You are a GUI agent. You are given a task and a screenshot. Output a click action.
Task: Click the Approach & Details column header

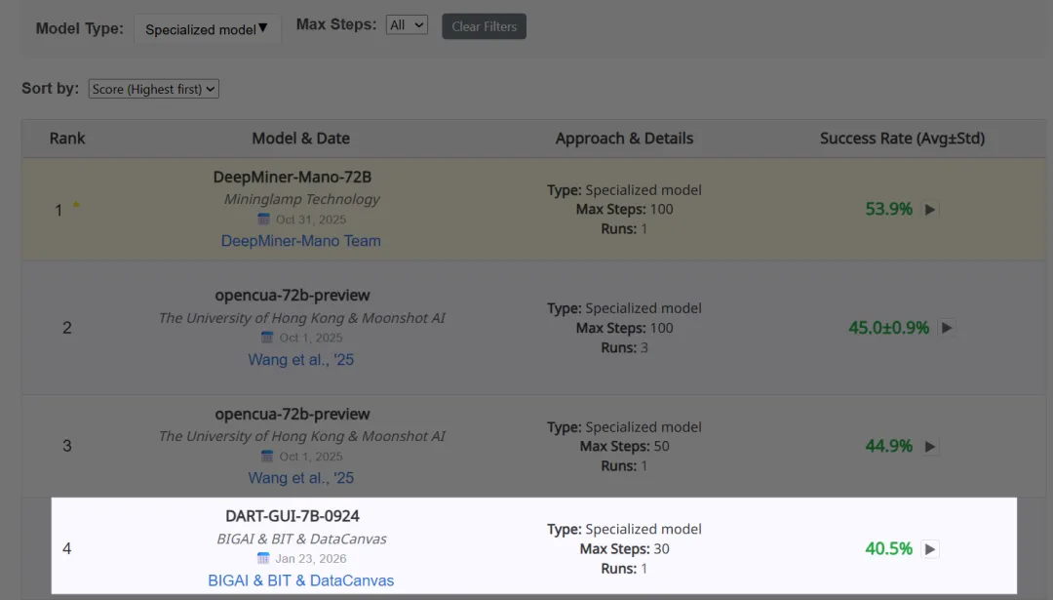(624, 139)
